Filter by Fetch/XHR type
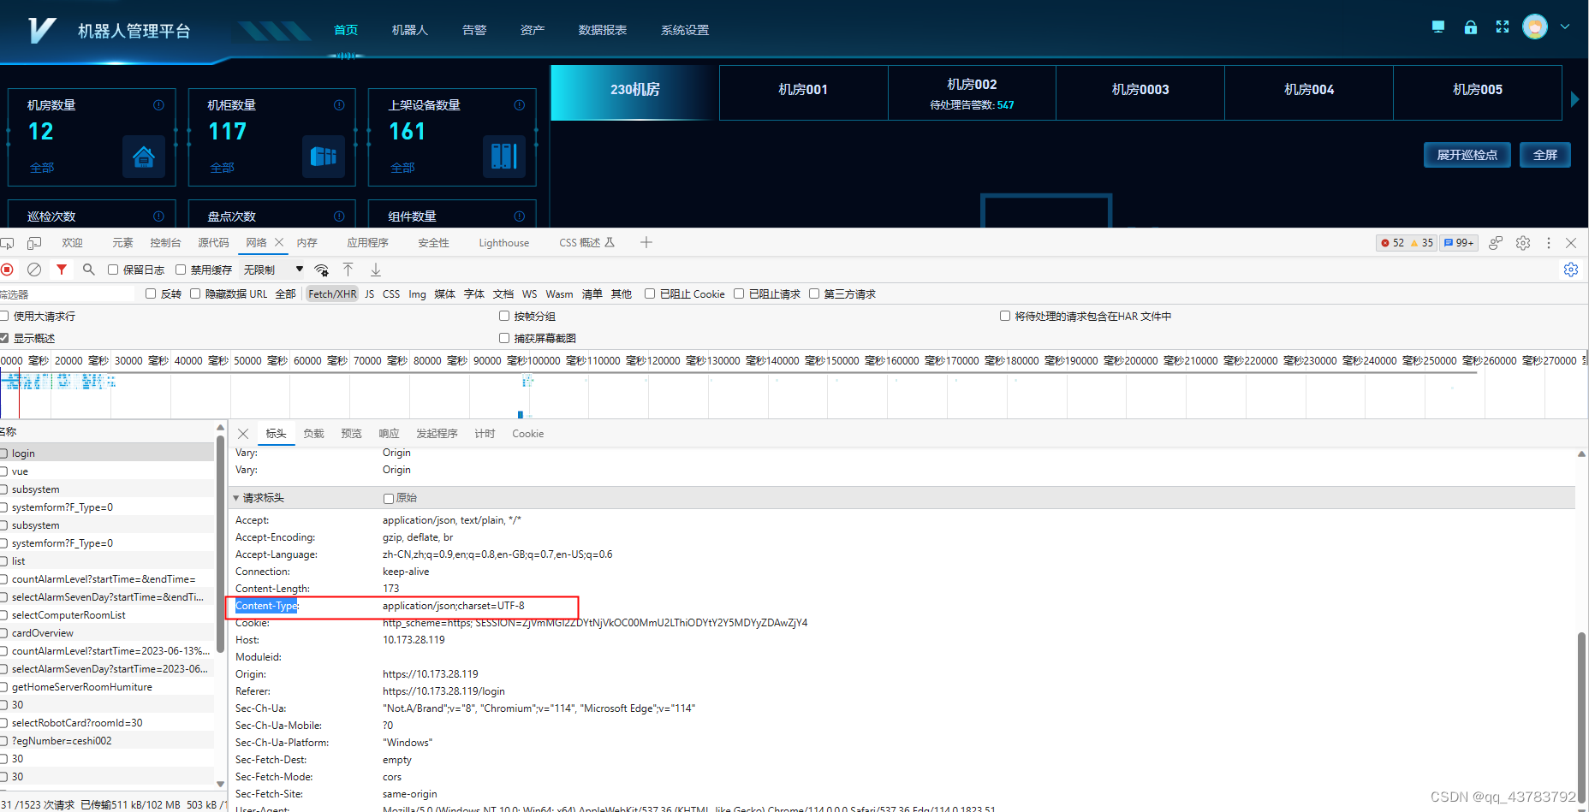The image size is (1589, 812). [332, 293]
